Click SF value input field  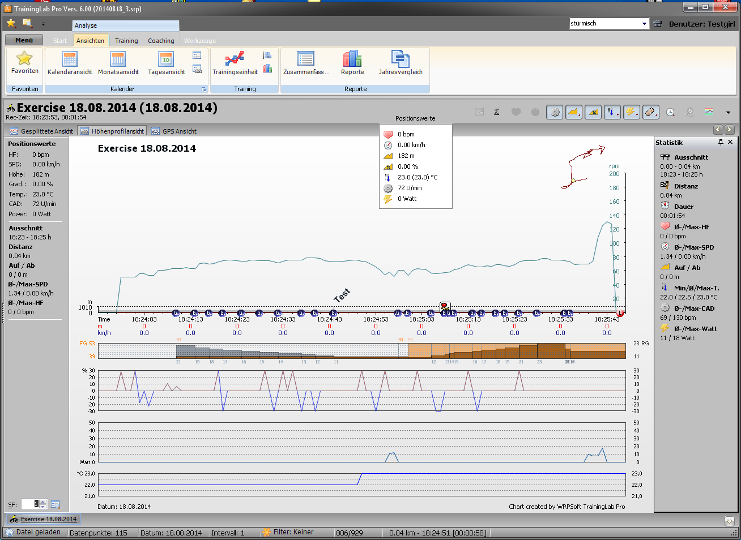(x=30, y=504)
